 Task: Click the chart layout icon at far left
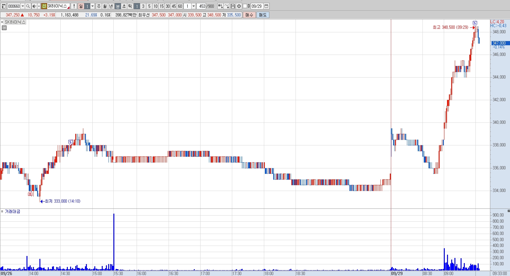pyautogui.click(x=4, y=6)
